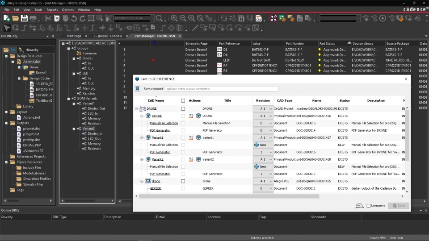Open the File menu

pos(7,9)
